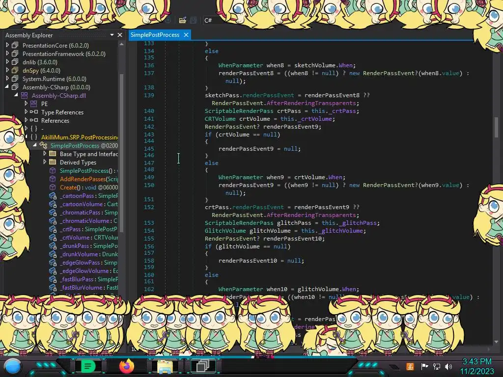The image size is (503, 377).
Task: Open File Explorer from the taskbar
Action: point(165,366)
